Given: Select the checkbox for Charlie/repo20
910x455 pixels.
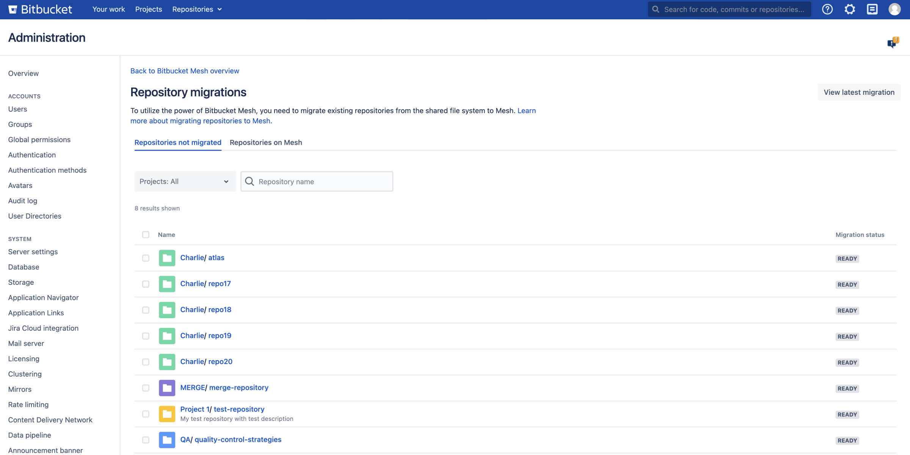Looking at the screenshot, I should (x=146, y=362).
